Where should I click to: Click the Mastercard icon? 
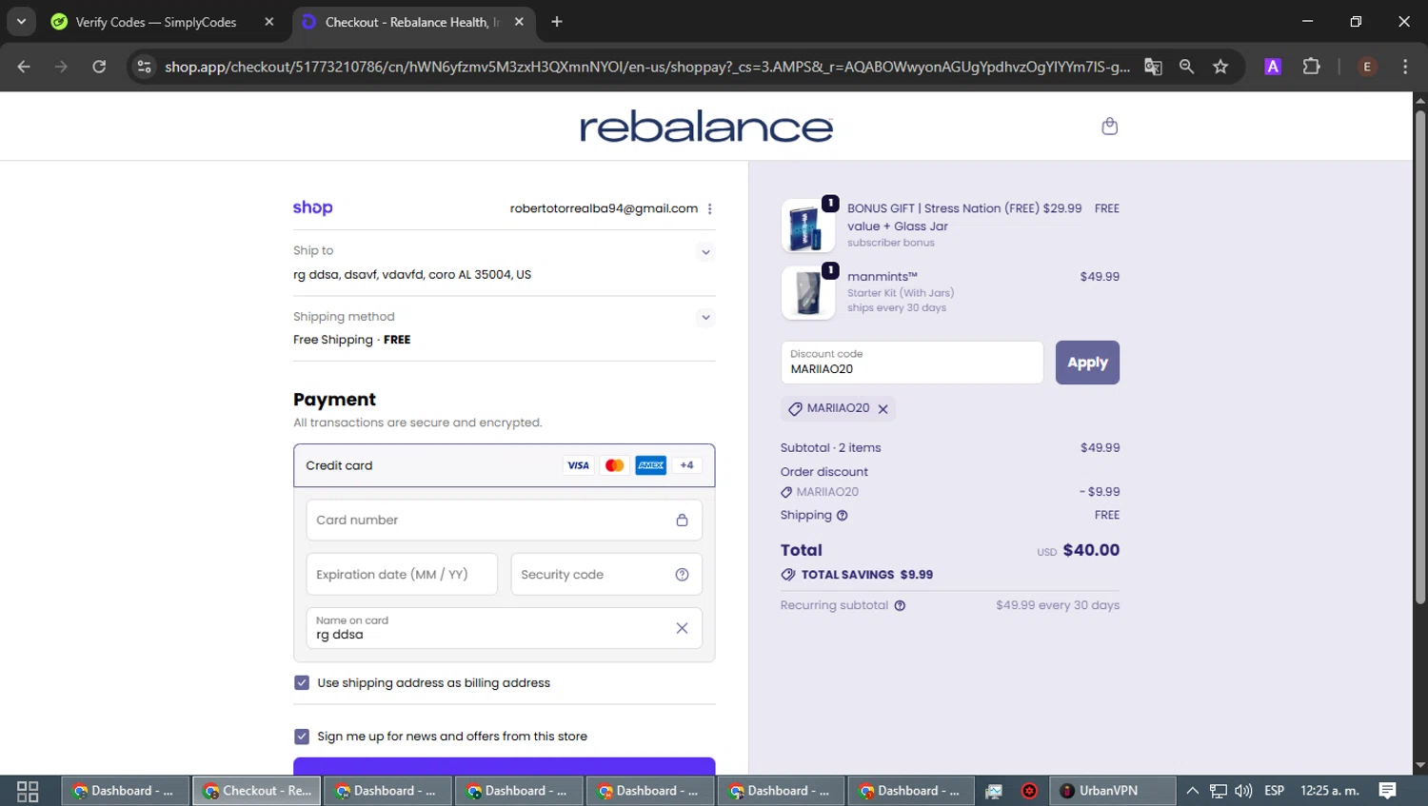point(614,465)
